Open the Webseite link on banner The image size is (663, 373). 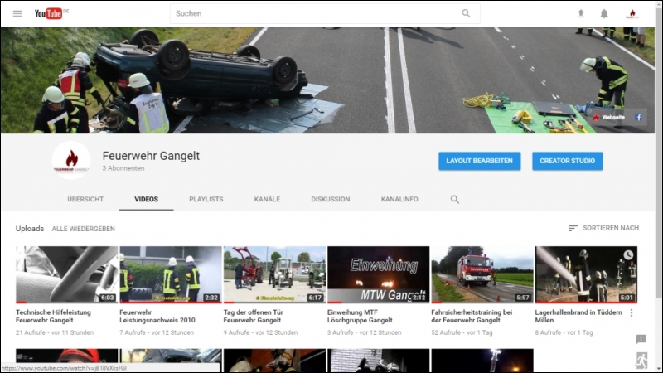point(609,117)
